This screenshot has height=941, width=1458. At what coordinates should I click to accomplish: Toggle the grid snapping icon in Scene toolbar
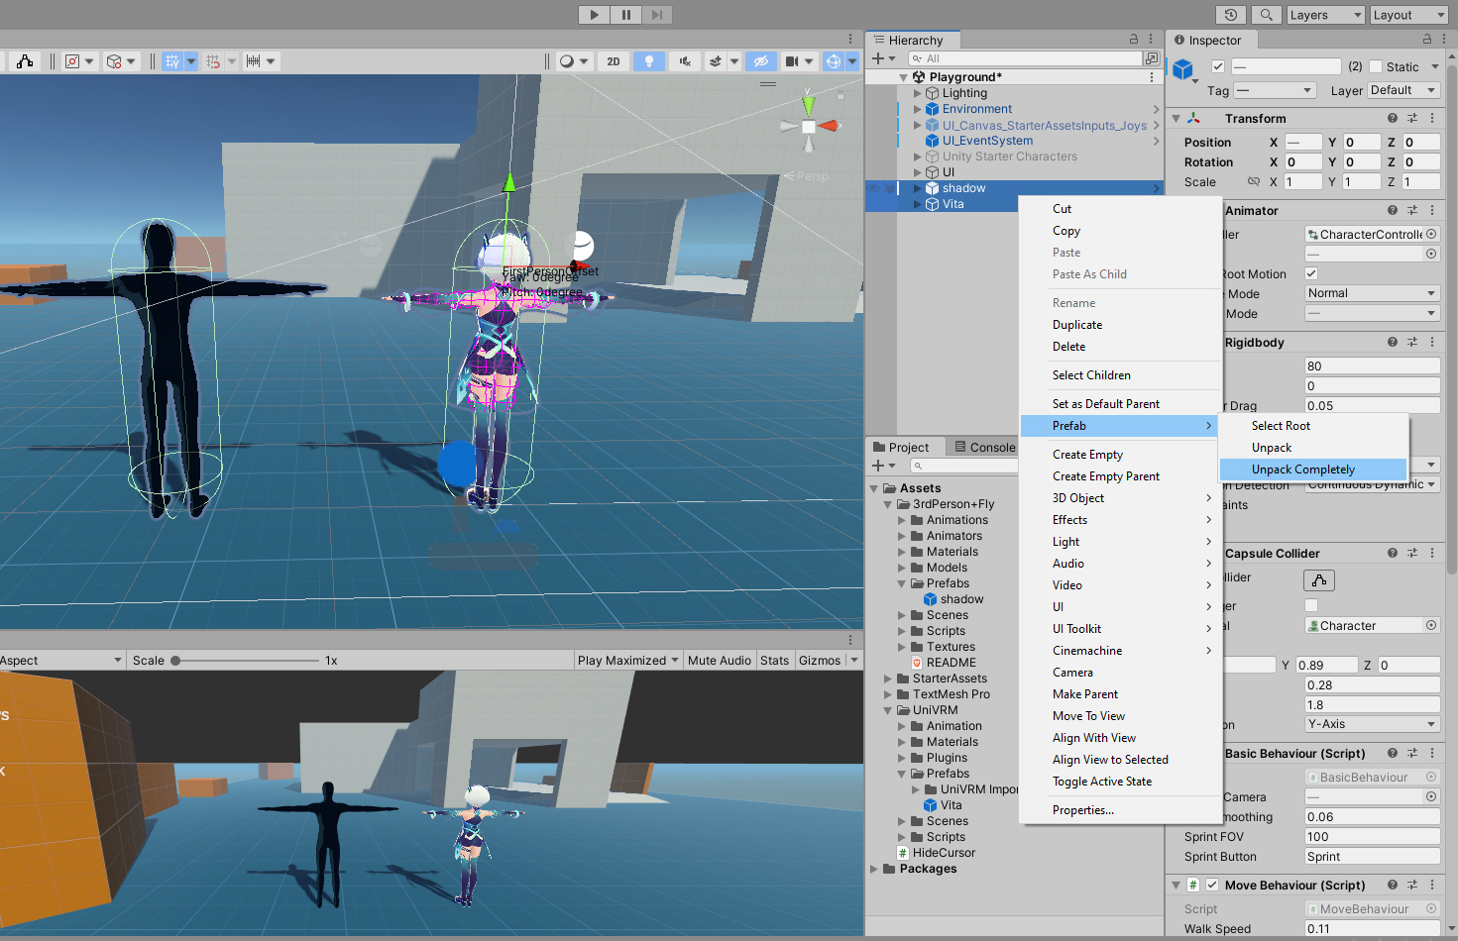[x=172, y=61]
